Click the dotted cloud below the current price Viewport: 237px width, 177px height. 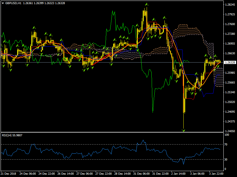tap(219, 77)
